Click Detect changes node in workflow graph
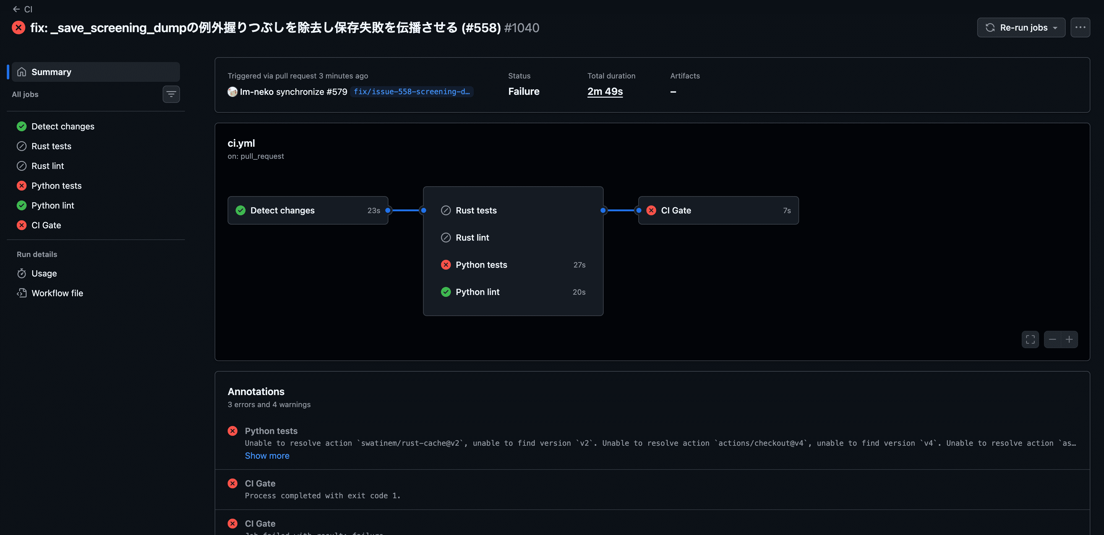 (x=308, y=211)
